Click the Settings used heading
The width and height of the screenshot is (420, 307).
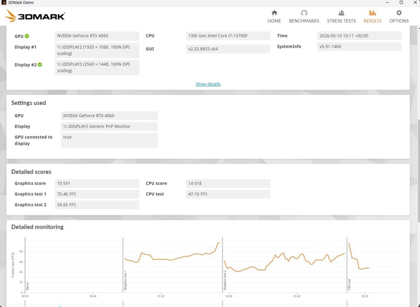[x=28, y=103]
